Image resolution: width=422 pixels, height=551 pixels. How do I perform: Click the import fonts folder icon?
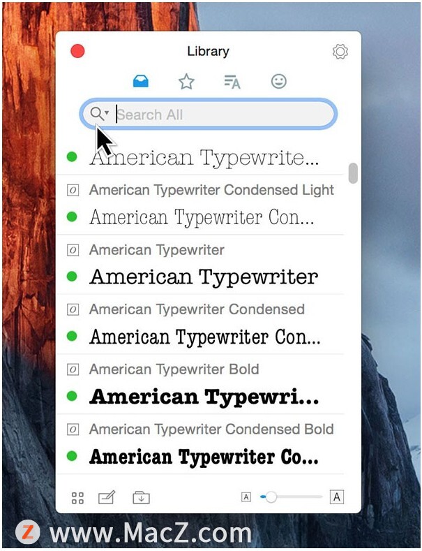(x=141, y=498)
